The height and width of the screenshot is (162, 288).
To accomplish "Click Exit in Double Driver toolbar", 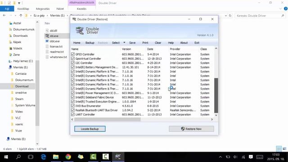I will tap(197, 43).
